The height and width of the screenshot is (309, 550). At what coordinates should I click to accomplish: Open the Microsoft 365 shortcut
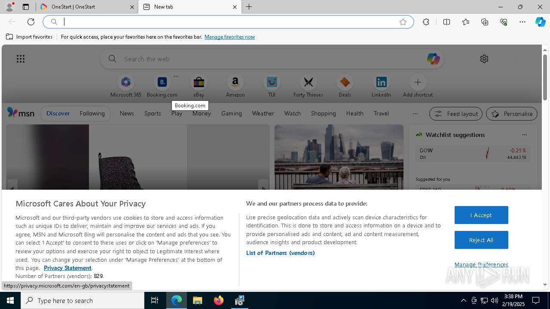(126, 86)
